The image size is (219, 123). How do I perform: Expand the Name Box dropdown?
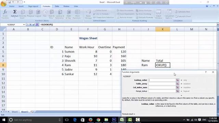[x=24, y=25]
